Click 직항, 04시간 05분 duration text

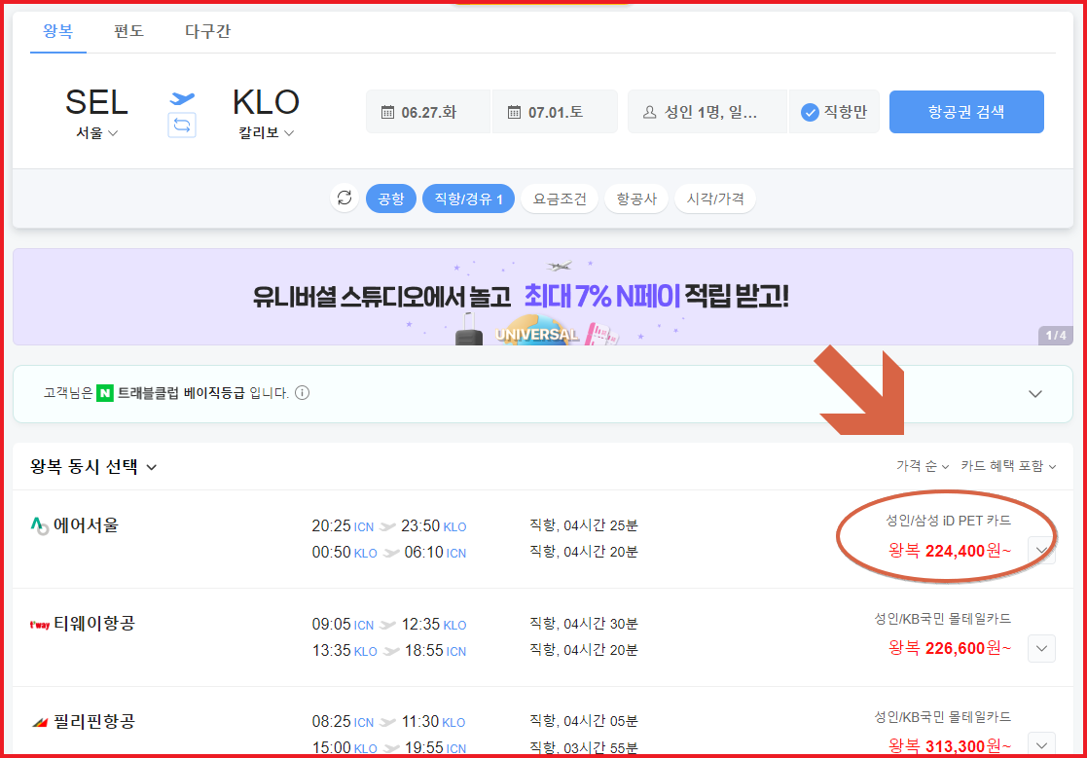584,721
